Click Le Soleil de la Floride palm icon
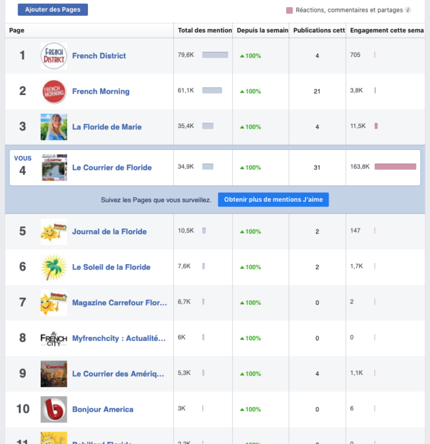The height and width of the screenshot is (444, 430). [x=54, y=267]
